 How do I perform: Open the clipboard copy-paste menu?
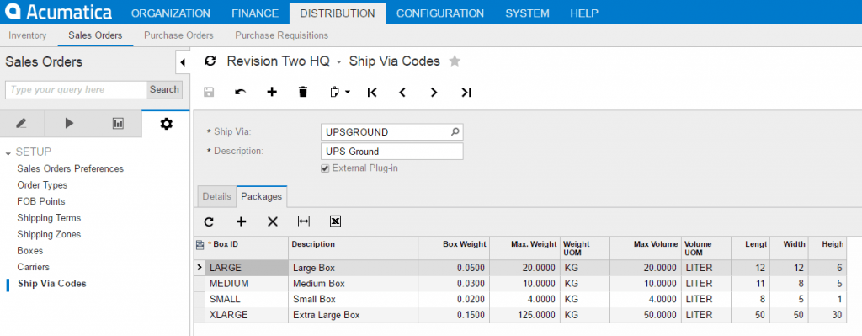click(x=340, y=92)
